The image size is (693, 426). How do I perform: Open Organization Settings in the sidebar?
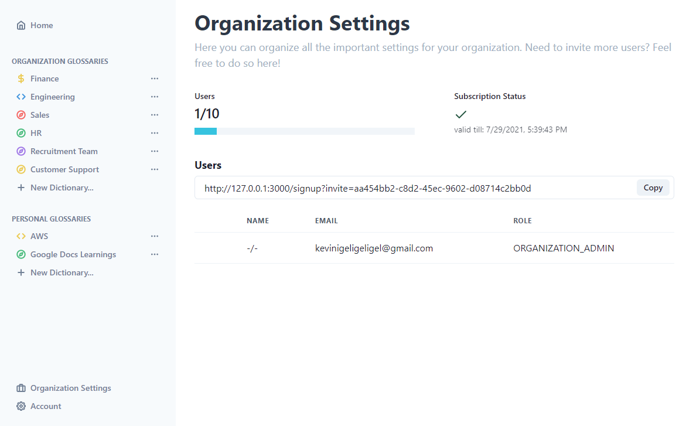(70, 388)
